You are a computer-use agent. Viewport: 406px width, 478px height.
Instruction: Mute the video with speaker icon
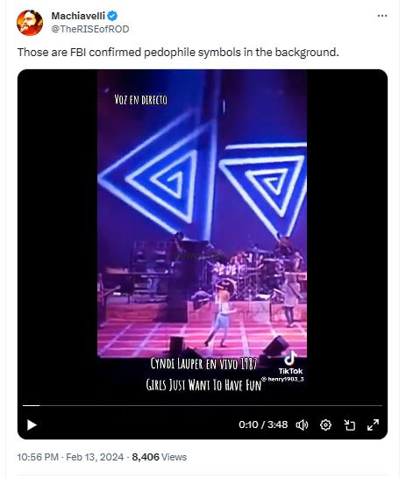pyautogui.click(x=302, y=424)
